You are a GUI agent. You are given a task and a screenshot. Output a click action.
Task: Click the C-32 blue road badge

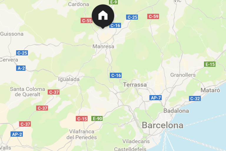(195, 99)
